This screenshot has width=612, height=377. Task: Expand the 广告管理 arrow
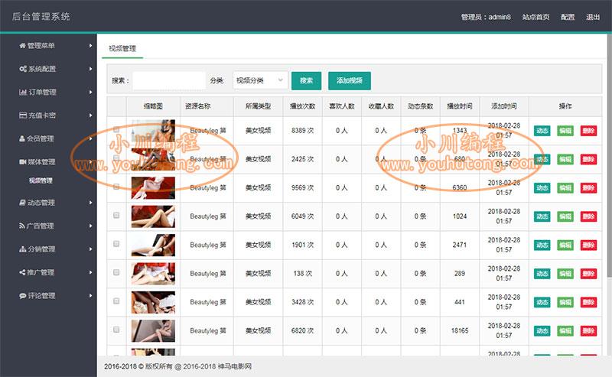(x=90, y=226)
